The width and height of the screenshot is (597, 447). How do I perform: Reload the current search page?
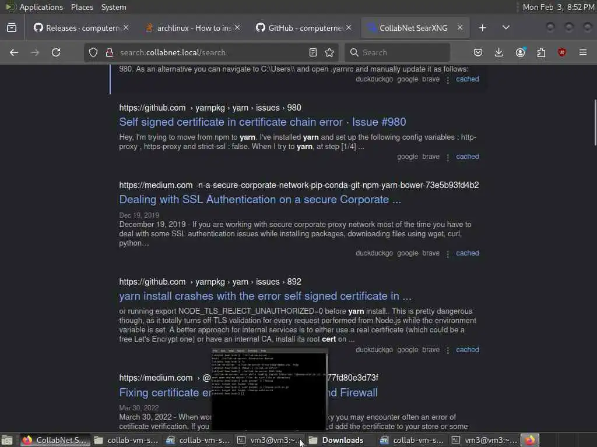[x=56, y=52]
